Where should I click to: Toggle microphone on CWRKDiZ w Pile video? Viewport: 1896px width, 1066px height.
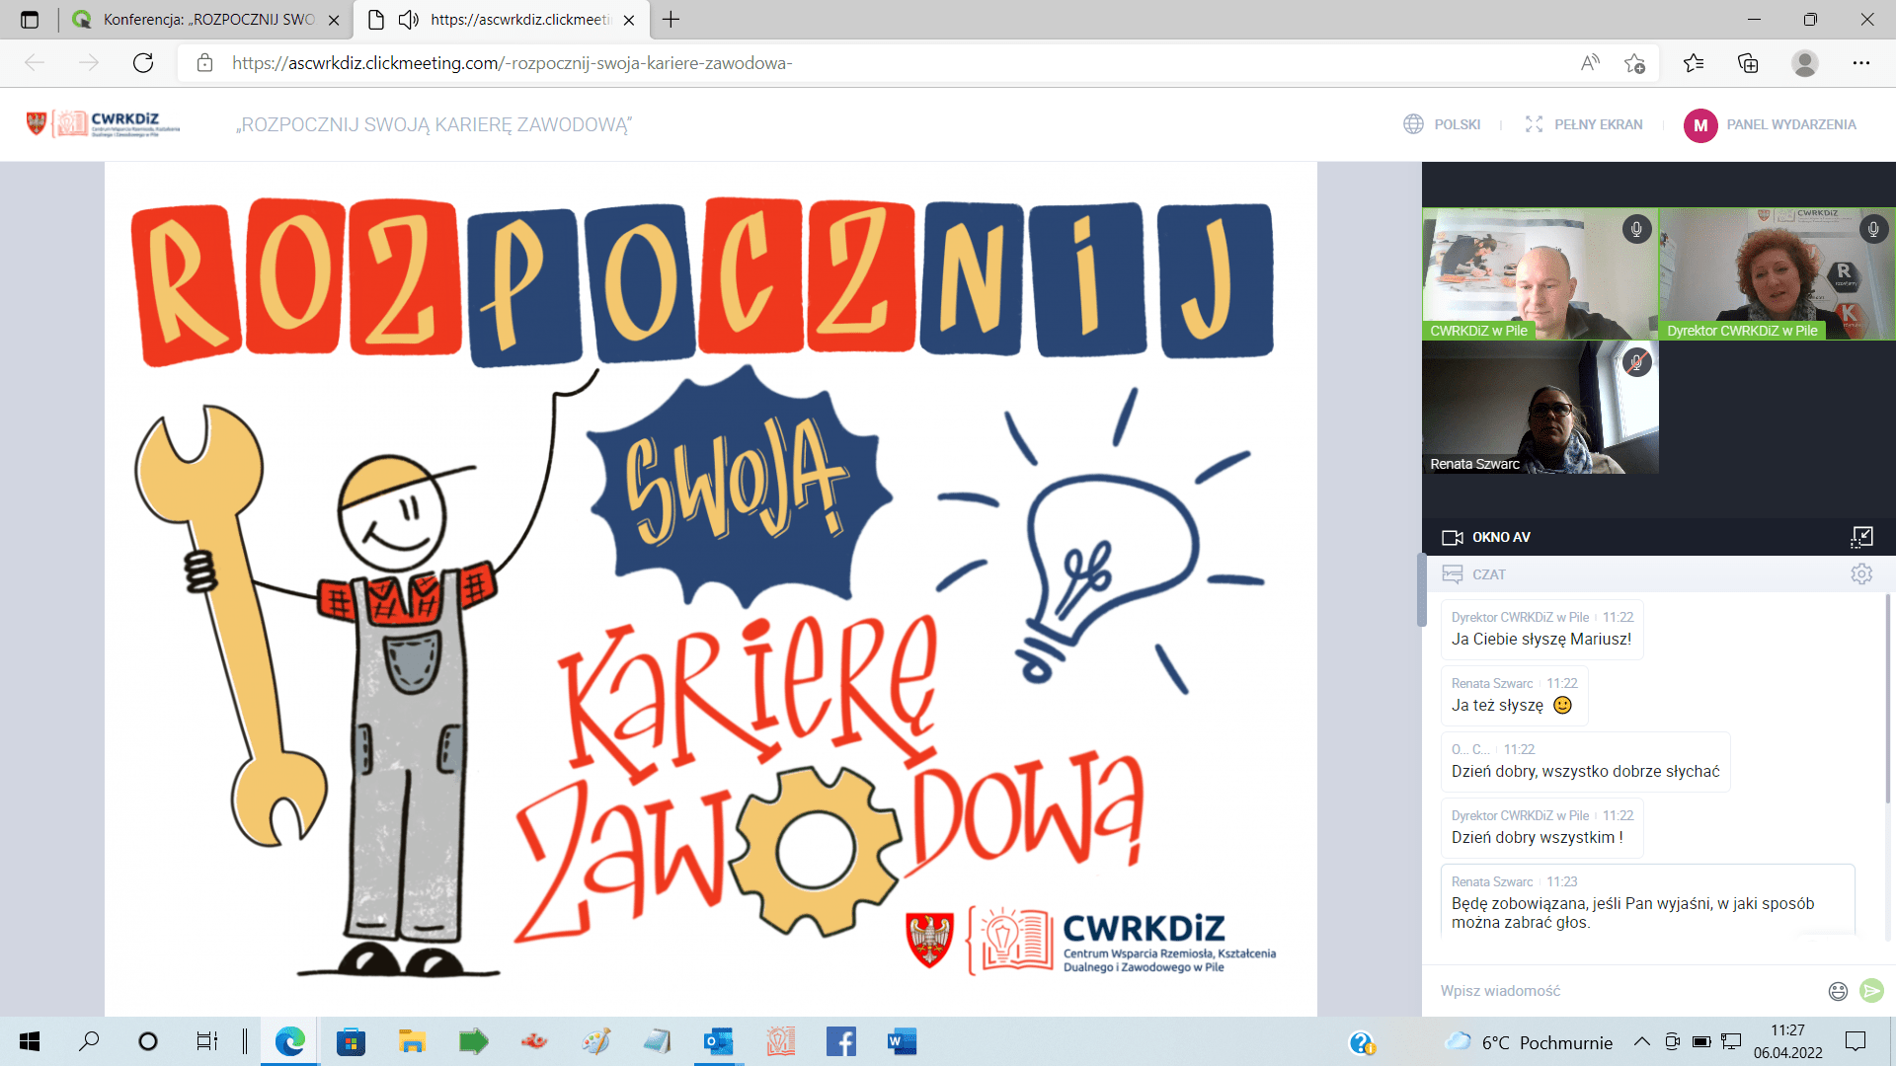pyautogui.click(x=1636, y=229)
